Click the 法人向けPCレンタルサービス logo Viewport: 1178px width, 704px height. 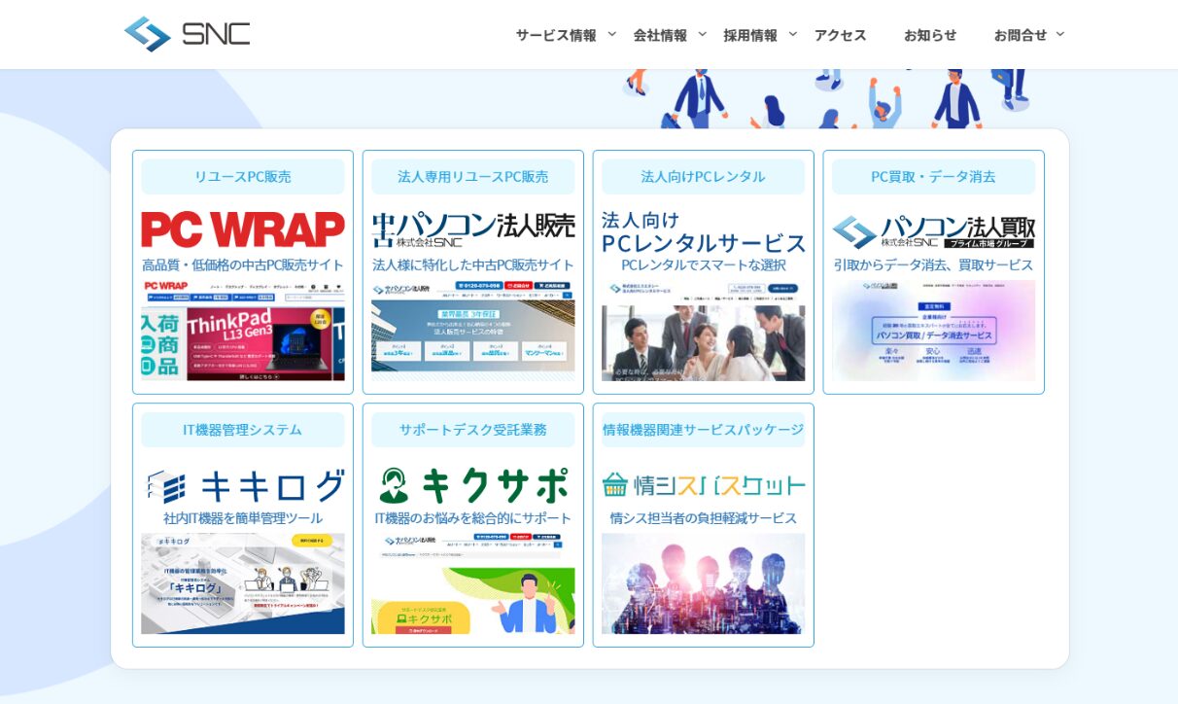(704, 231)
